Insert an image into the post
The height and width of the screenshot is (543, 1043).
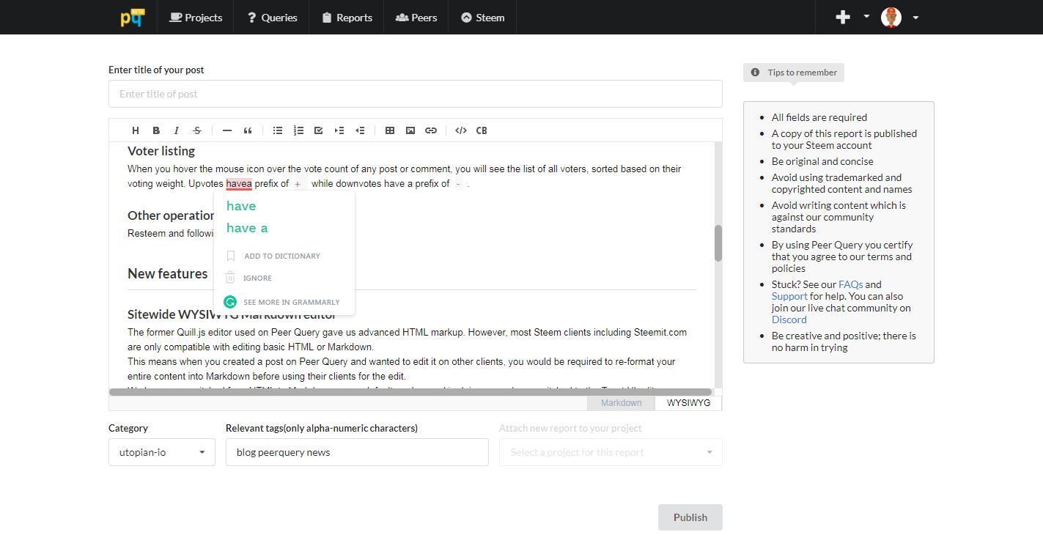[x=410, y=130]
